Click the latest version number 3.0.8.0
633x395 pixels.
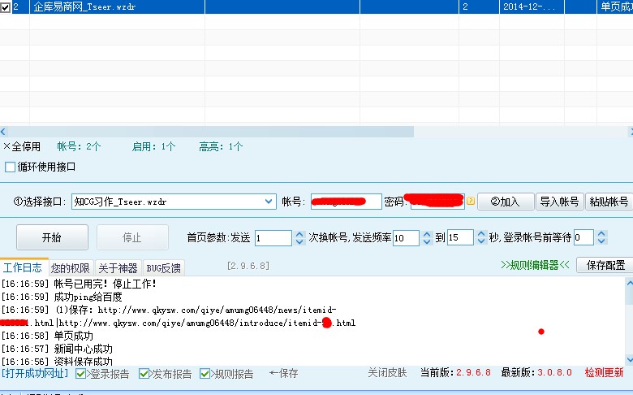click(x=554, y=373)
